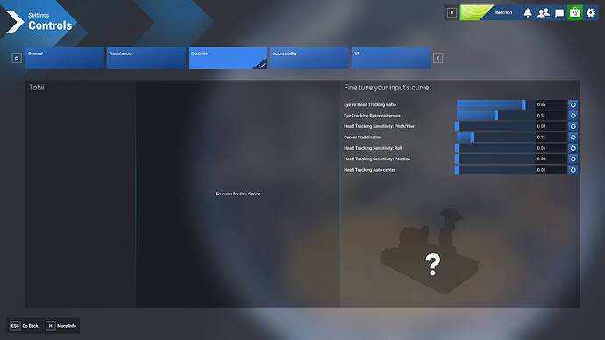Select the Controls tab
Viewport: 605px width, 340px height.
[228, 58]
